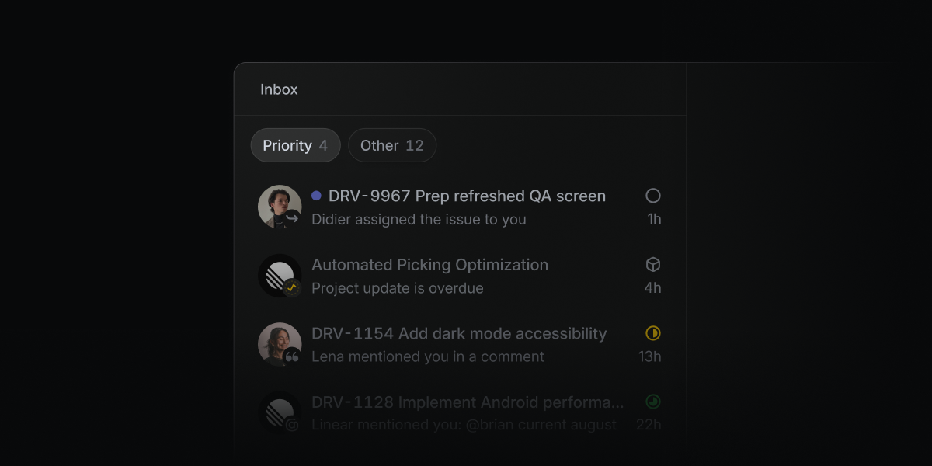The width and height of the screenshot is (932, 466).
Task: Click the Linear striped avatar for Automated Picking
Action: coord(278,275)
